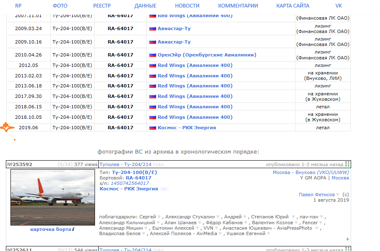Open the dropdown arrow next to Павел Фетисов
The width and height of the screenshot is (380, 251).
pos(338,195)
